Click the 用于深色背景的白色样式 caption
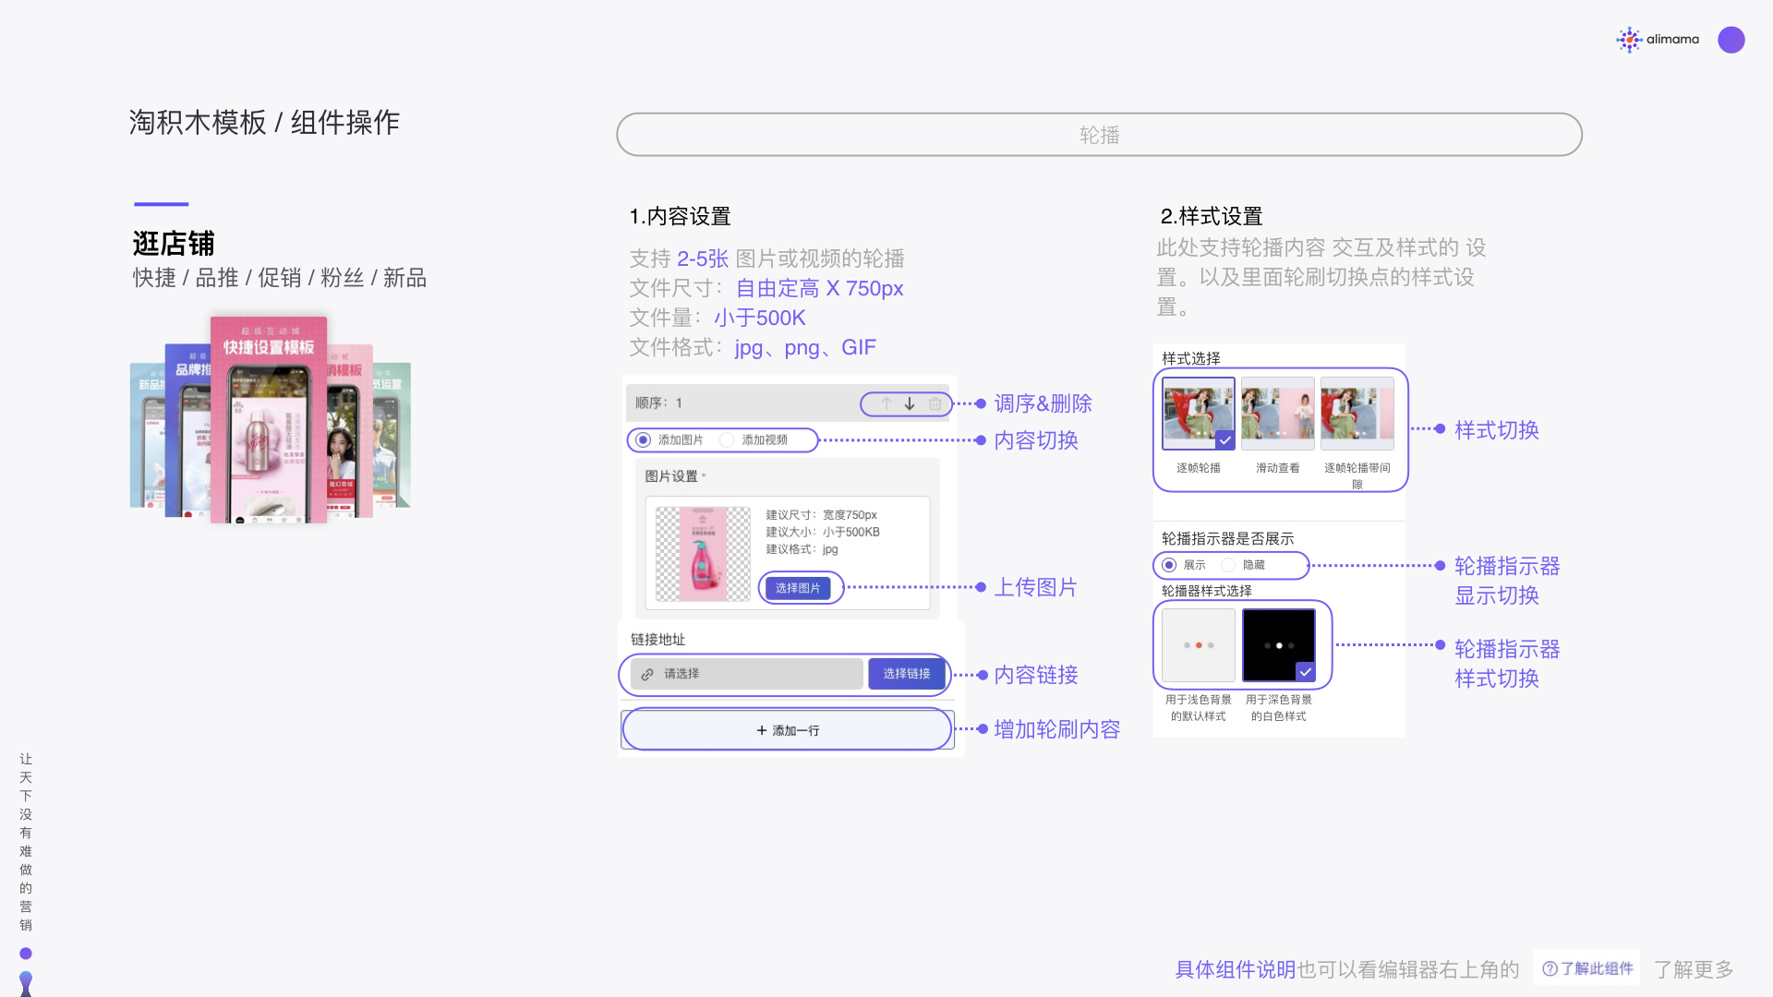 pyautogui.click(x=1278, y=708)
